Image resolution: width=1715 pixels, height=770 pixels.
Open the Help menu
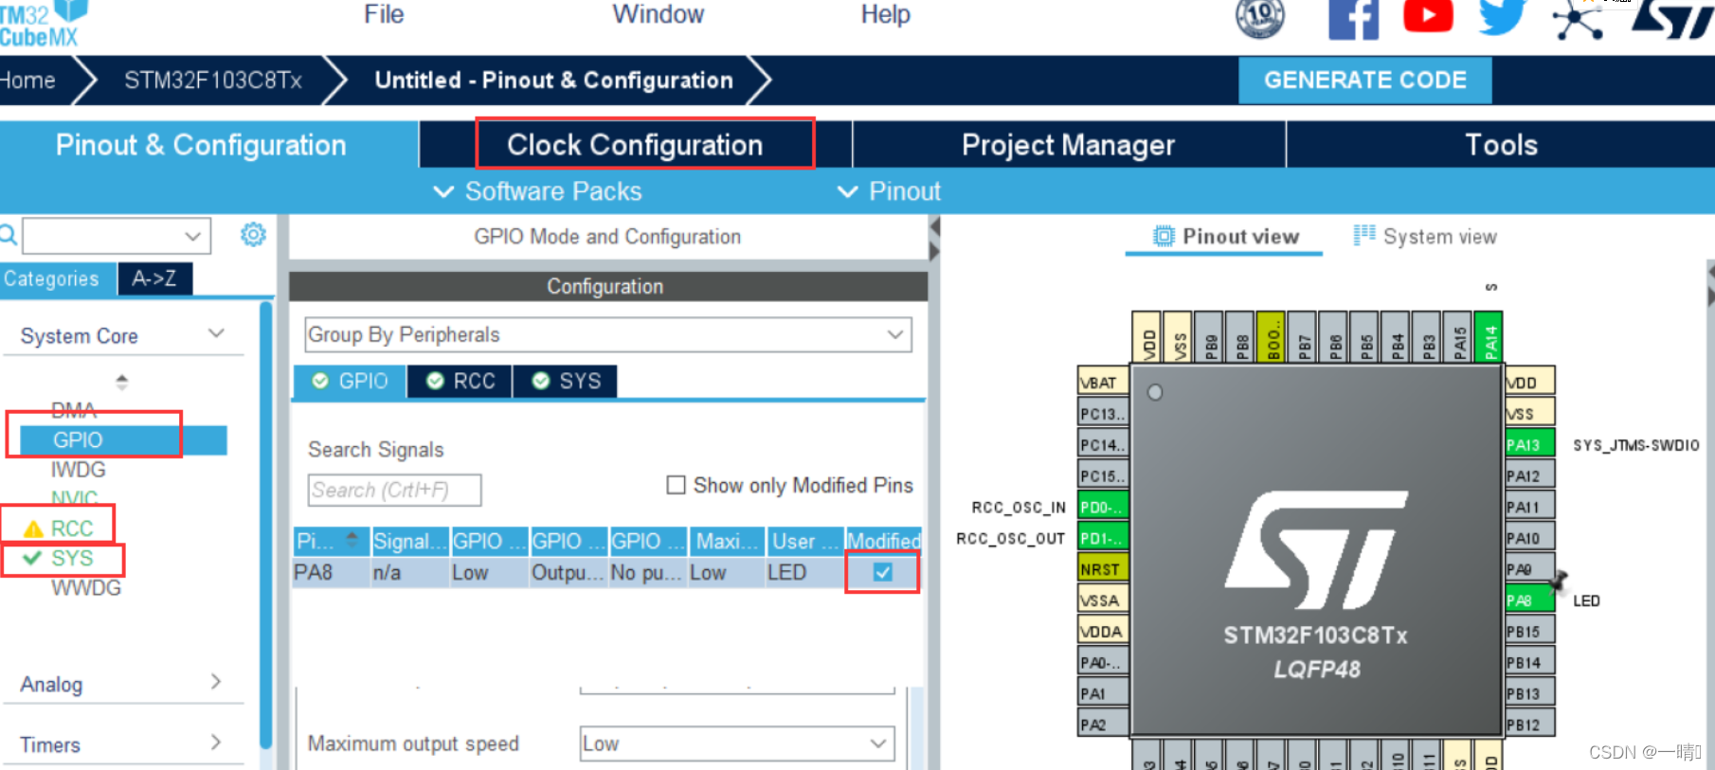[885, 14]
